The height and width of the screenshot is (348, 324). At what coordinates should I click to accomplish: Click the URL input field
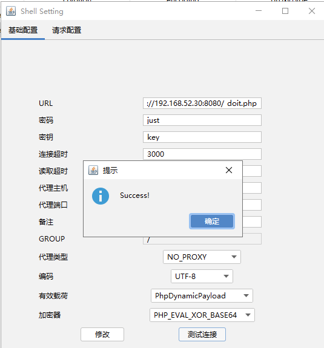[202, 103]
